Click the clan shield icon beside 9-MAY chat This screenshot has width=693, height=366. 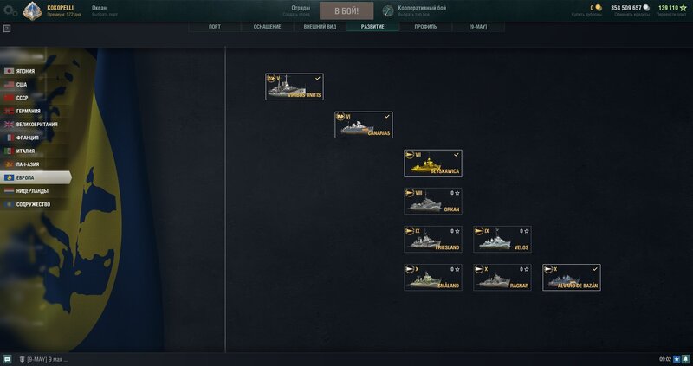point(22,359)
